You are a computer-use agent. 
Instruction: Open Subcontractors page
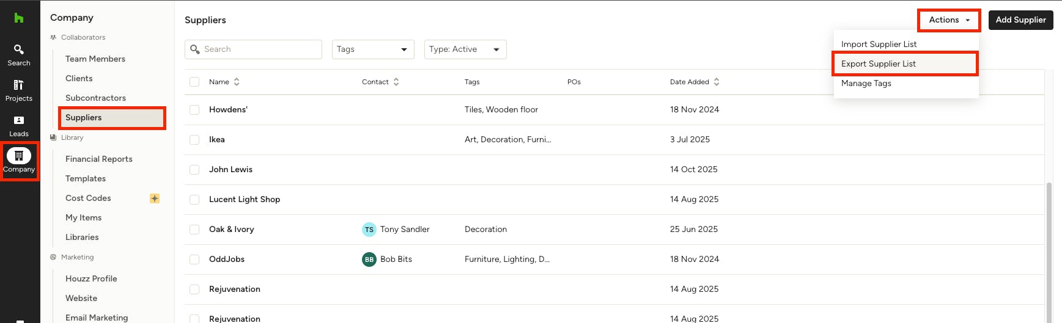95,98
